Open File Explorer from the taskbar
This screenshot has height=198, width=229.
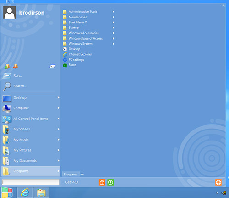[41, 192]
